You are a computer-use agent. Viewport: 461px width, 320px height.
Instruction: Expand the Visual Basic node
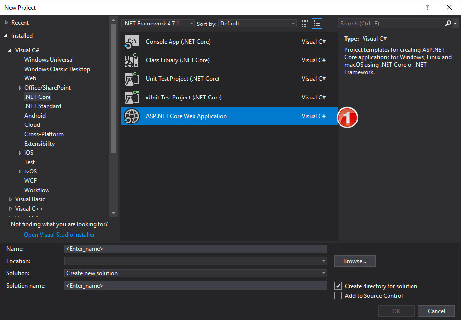[x=10, y=199]
